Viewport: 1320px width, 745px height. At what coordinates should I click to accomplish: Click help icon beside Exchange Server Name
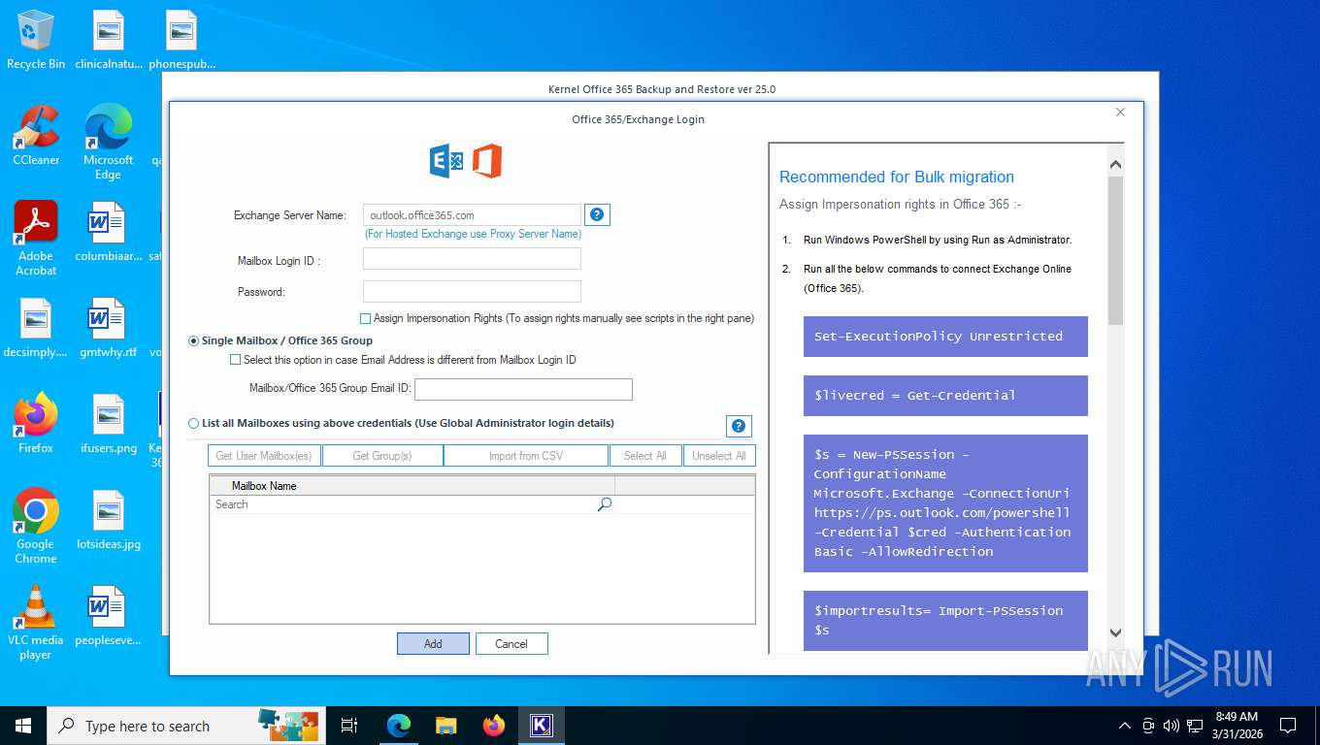(x=598, y=214)
